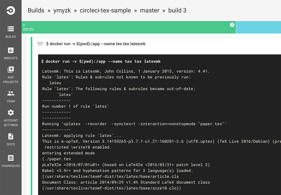Click the CircleCI logo at the top left
Screen dimensions: 281x195
pos(10,10)
